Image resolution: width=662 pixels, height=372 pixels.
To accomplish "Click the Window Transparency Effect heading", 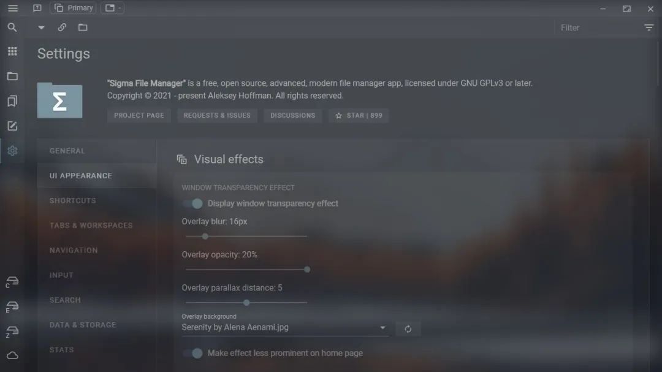I will [x=238, y=188].
